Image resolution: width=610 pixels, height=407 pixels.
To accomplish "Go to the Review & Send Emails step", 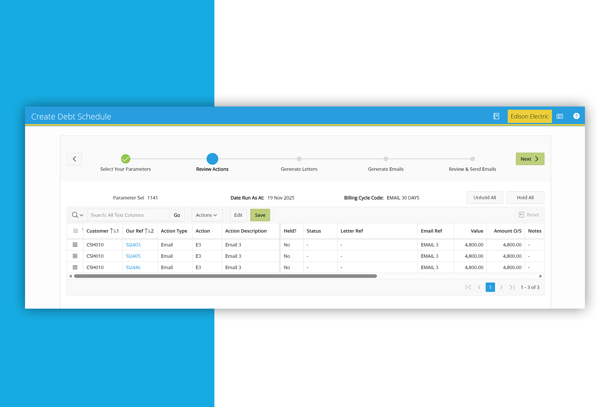I will [472, 159].
